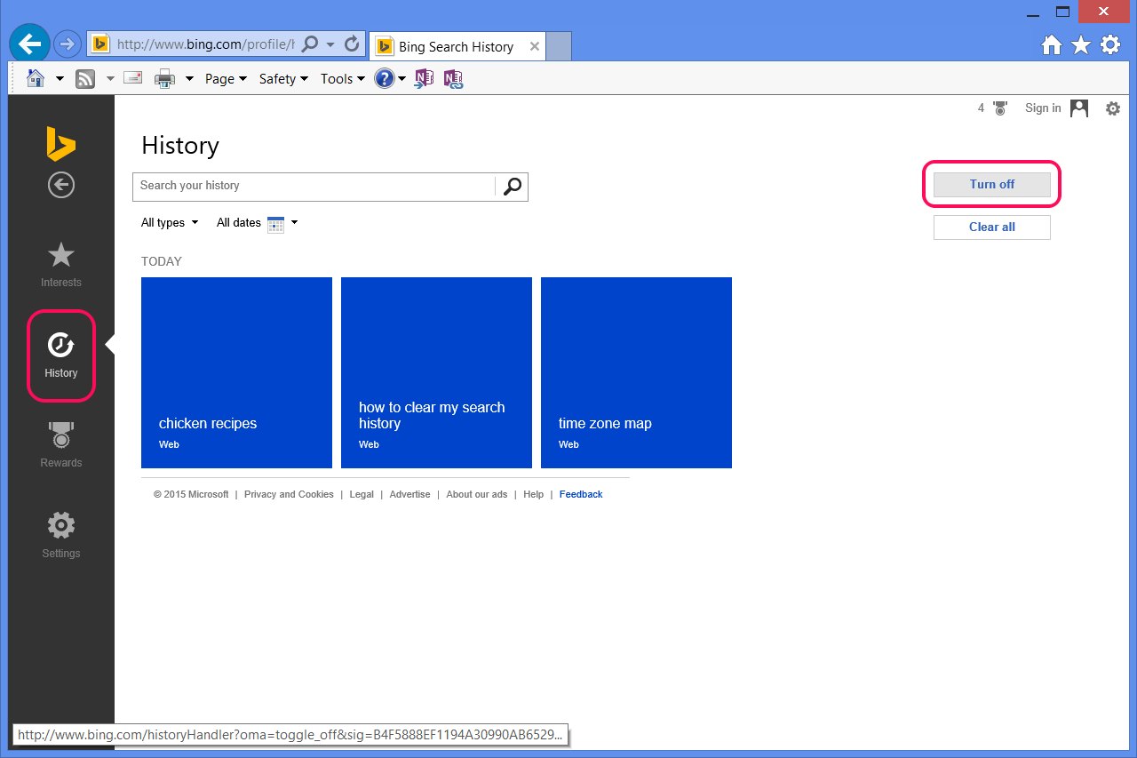Viewport: 1137px width, 758px height.
Task: Click the About our ads link
Action: [x=477, y=495]
